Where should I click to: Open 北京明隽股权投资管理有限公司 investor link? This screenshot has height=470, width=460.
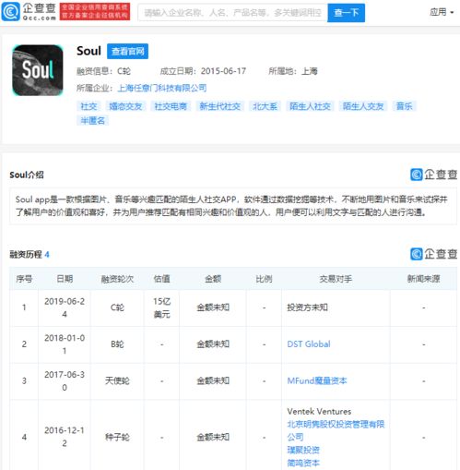click(x=336, y=430)
